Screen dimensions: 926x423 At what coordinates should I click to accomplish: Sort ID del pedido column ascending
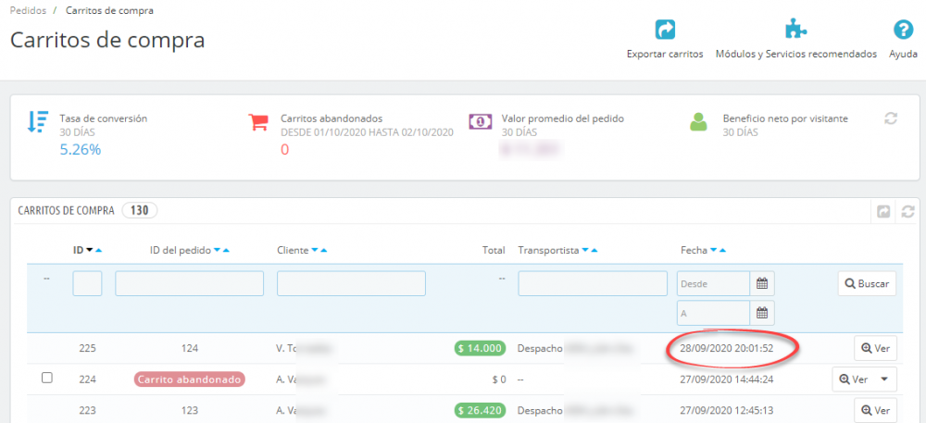click(x=226, y=251)
